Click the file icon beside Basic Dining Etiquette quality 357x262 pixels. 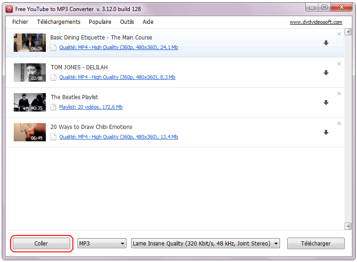53,48
